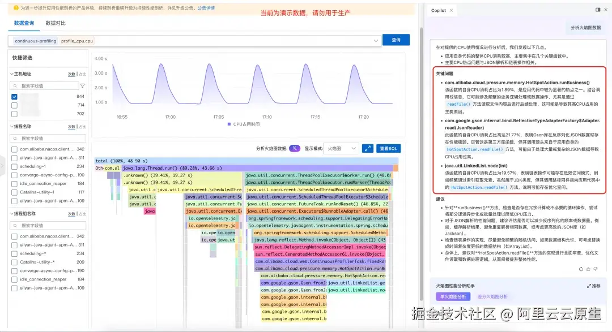
Task: Click the com.alibaba.cloud.web.ContinuousProfilerTask flame bar
Action: point(320,261)
